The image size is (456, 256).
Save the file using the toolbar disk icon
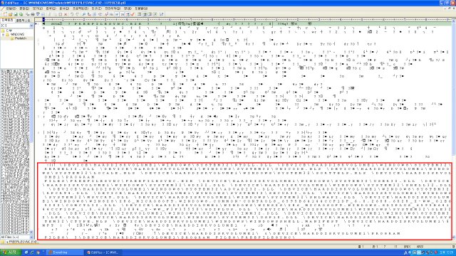click(16, 14)
